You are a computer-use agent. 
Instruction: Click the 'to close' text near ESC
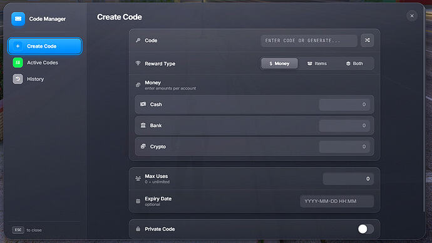coord(34,230)
